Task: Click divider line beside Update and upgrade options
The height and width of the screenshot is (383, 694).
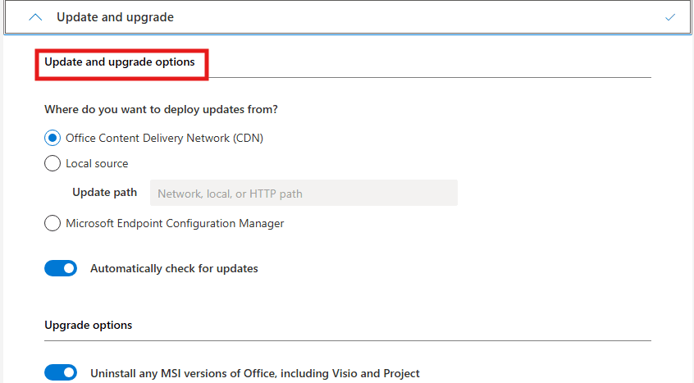Action: click(x=429, y=78)
